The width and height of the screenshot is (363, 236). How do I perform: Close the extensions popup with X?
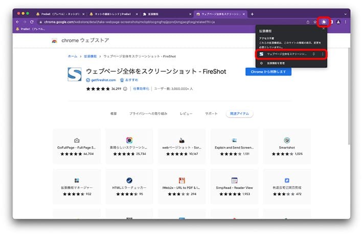coord(324,29)
